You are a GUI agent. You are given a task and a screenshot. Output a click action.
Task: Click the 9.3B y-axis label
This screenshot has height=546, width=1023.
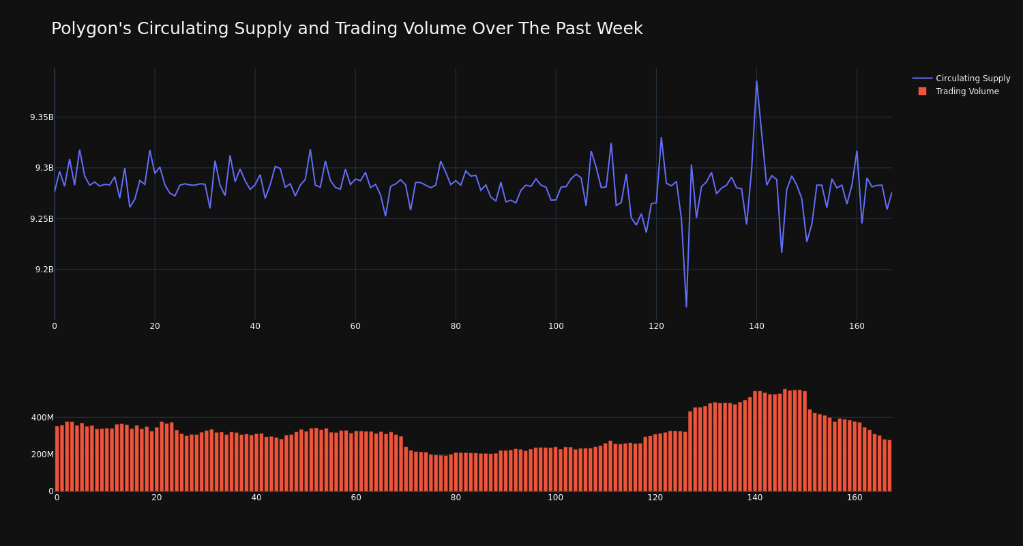[x=44, y=168]
